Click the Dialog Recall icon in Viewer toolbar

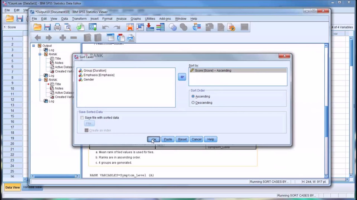(93, 27)
